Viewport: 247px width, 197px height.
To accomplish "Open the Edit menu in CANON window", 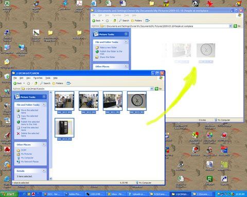I will (21, 78).
